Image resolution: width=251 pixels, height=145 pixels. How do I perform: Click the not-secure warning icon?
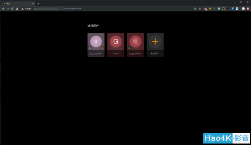pos(23,8)
